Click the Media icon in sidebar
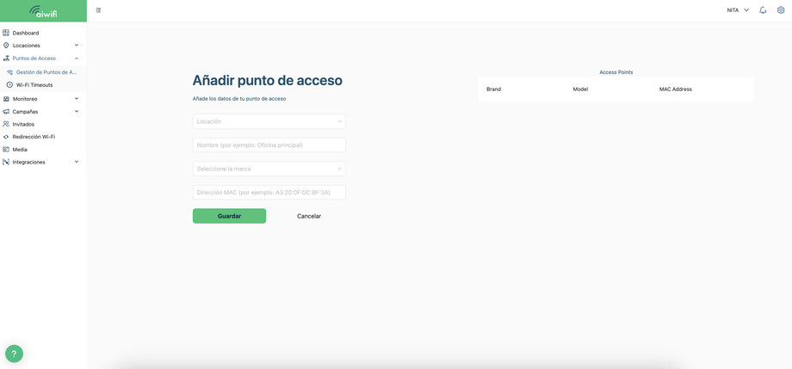792x369 pixels. click(x=6, y=150)
